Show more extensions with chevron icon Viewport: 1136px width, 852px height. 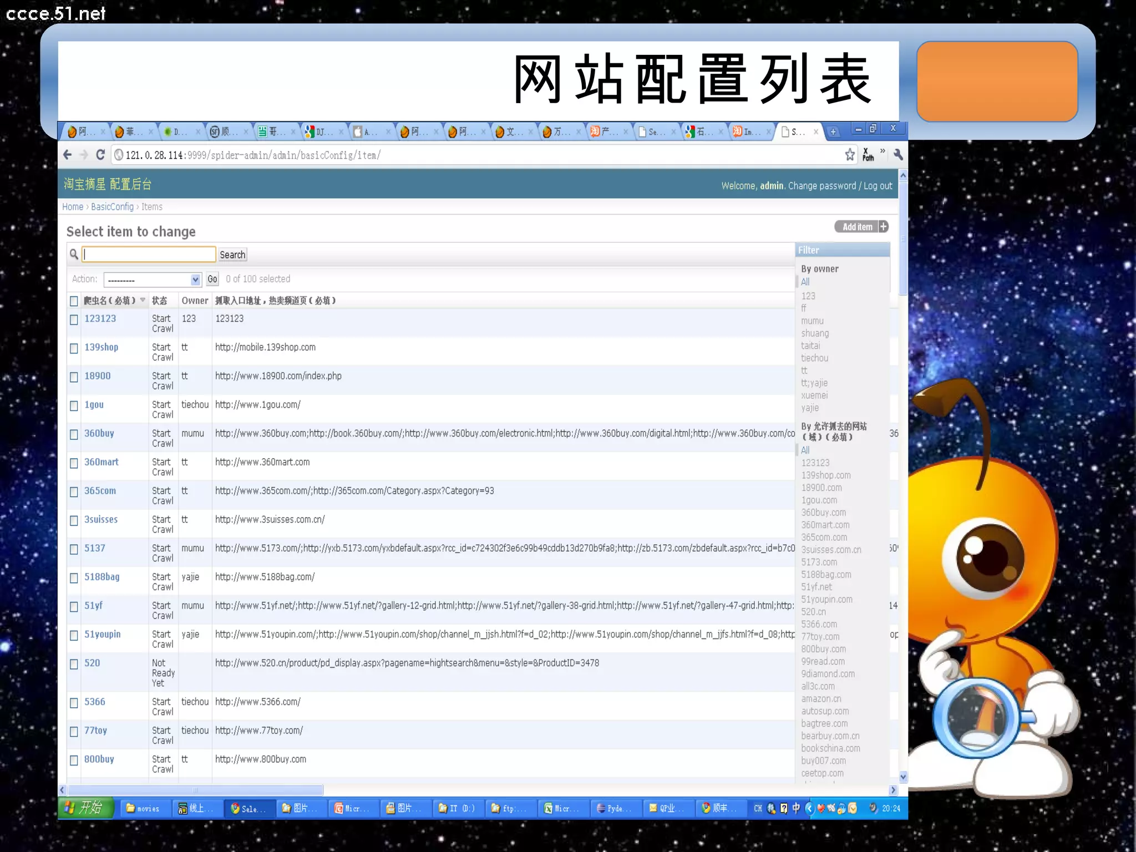883,151
